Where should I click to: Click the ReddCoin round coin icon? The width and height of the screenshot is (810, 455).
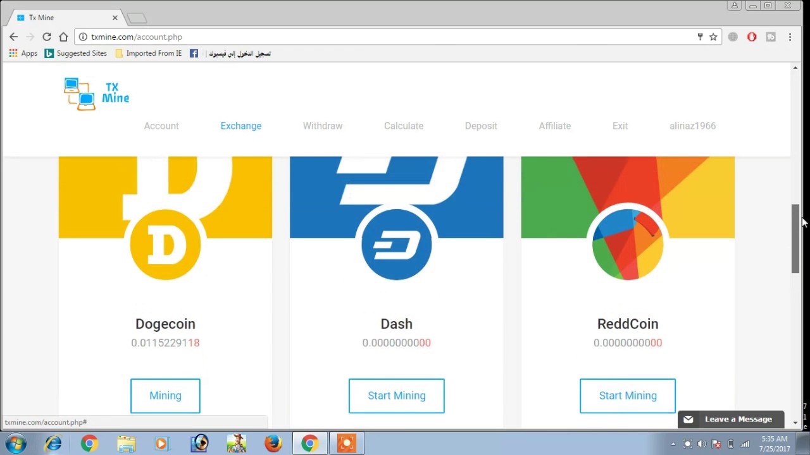[628, 245]
